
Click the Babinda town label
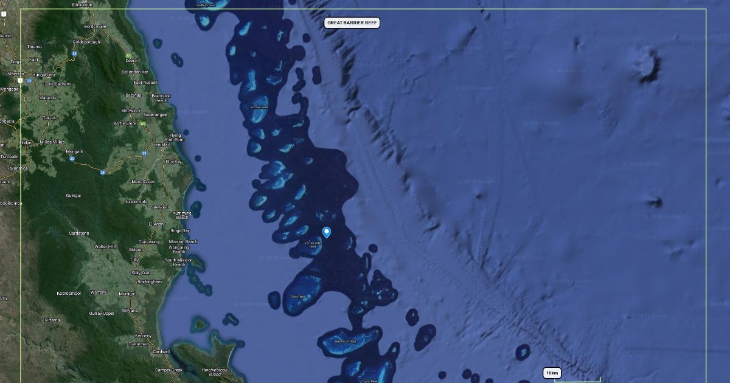tap(133, 95)
